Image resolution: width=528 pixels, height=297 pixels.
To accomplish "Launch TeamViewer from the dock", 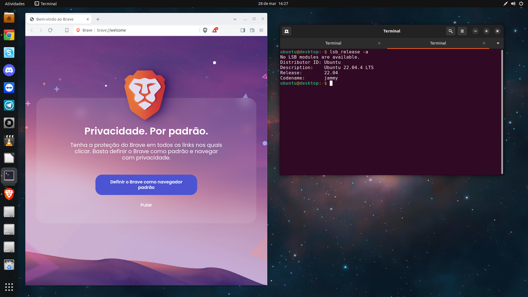I will 9,88.
